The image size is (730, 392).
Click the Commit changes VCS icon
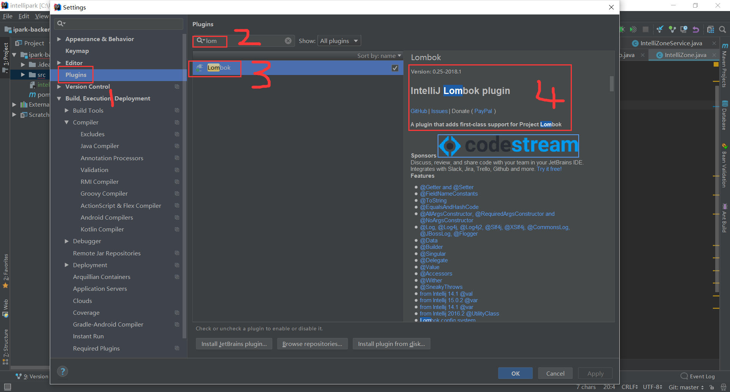(672, 29)
